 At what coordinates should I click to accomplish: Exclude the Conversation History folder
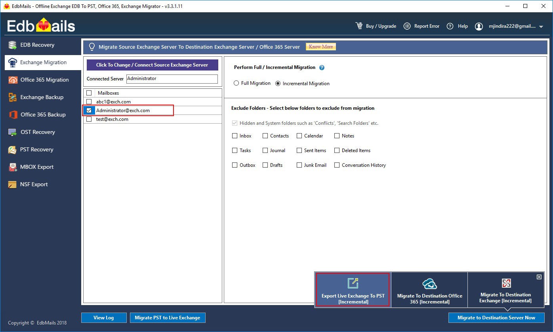click(337, 165)
